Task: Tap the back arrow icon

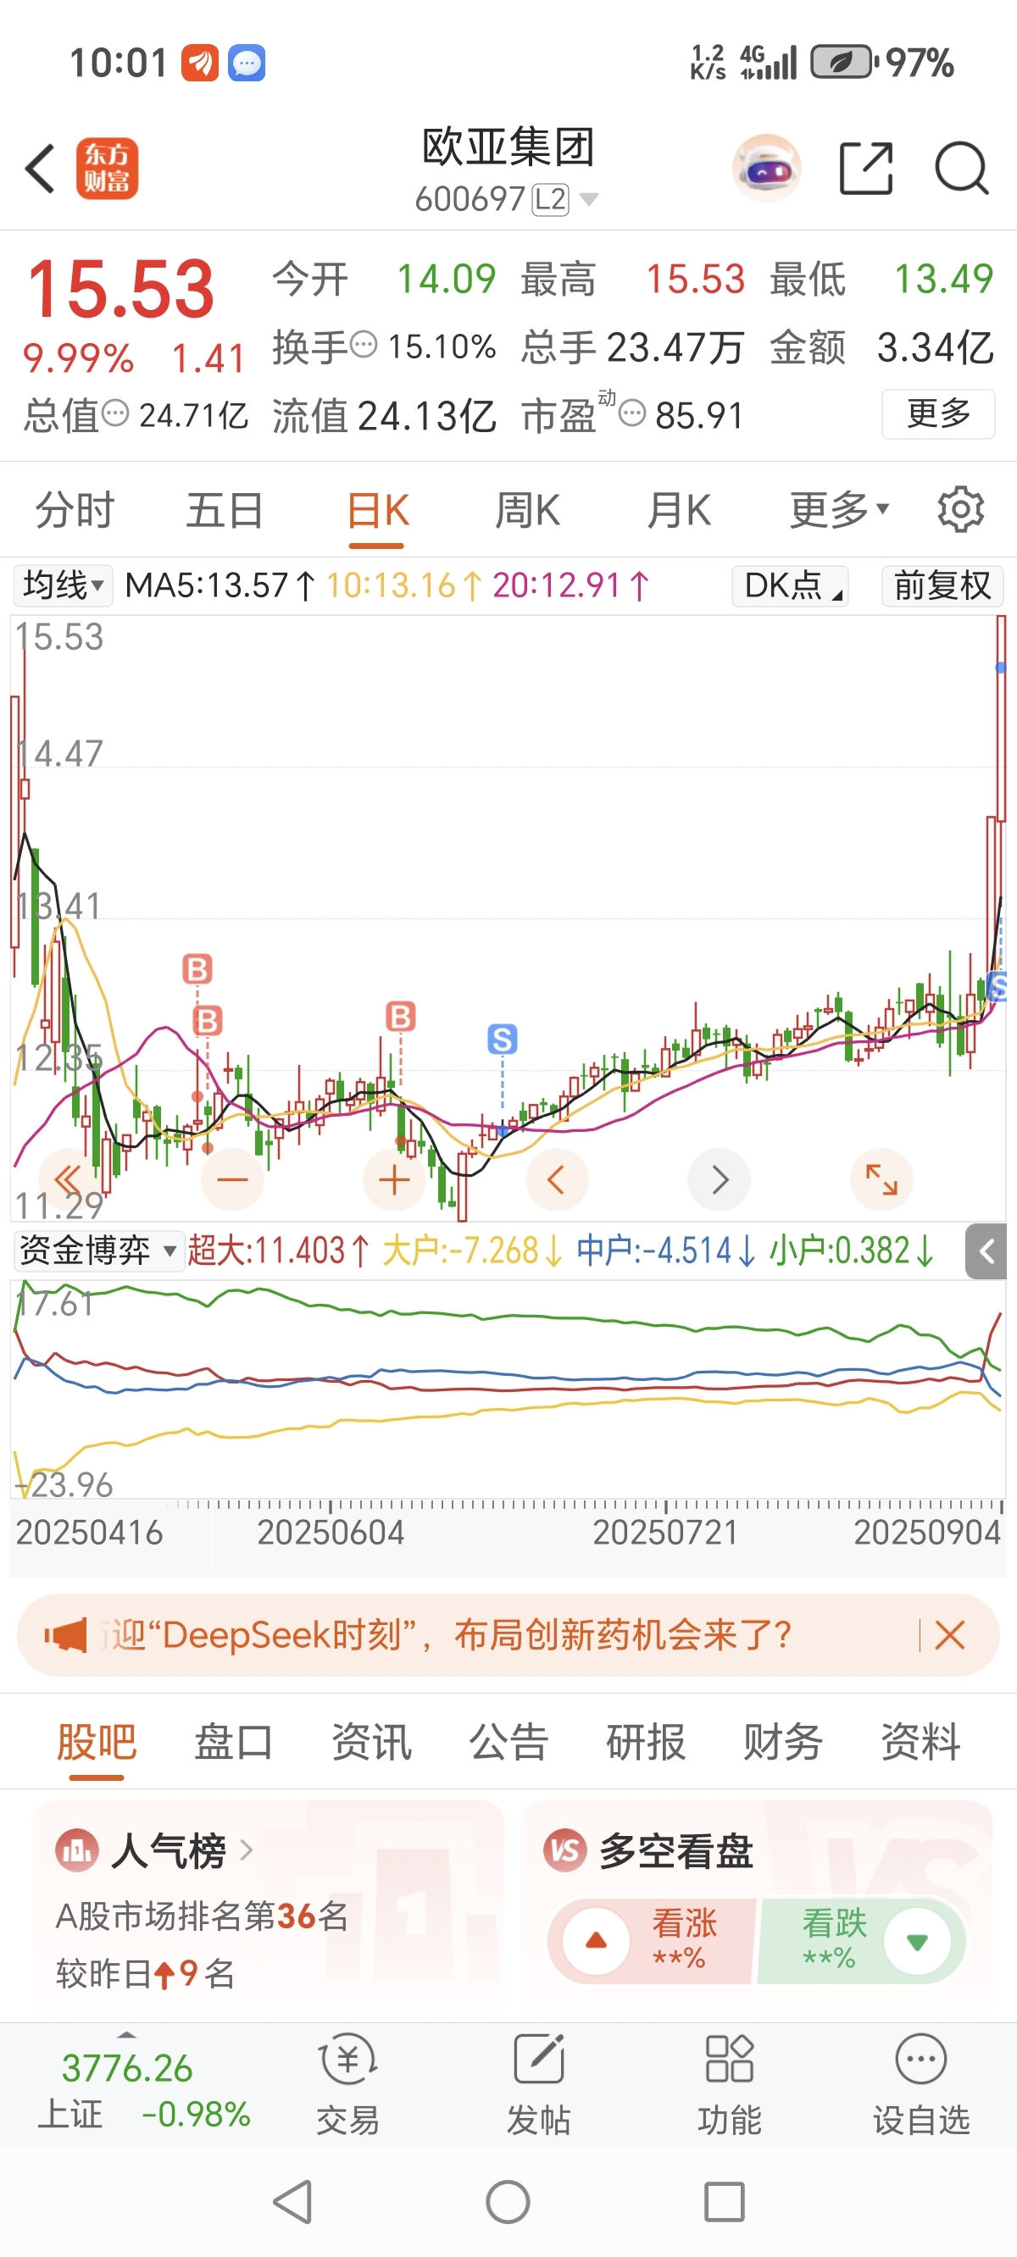Action: [x=41, y=169]
